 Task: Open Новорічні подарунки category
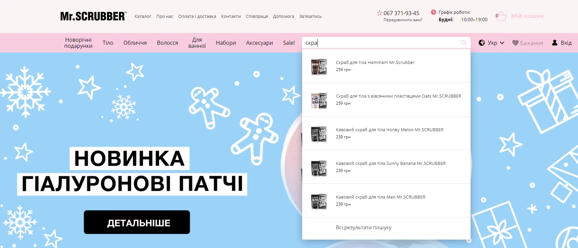coord(78,43)
